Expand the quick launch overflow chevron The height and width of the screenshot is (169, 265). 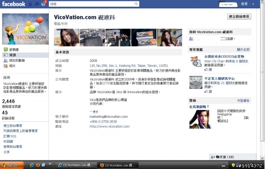click(50, 164)
